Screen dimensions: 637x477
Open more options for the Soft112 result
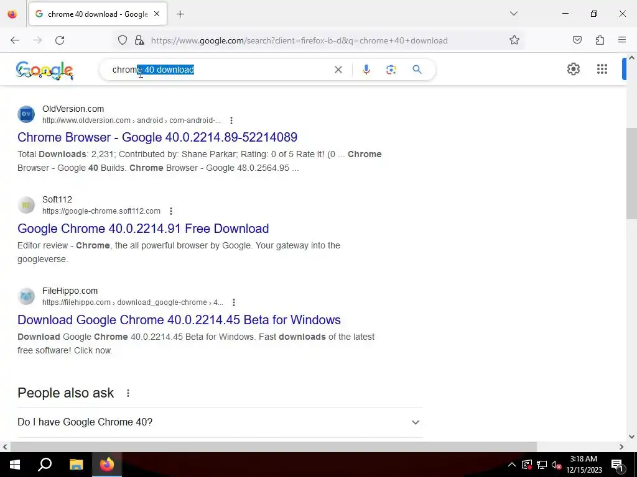(x=171, y=211)
